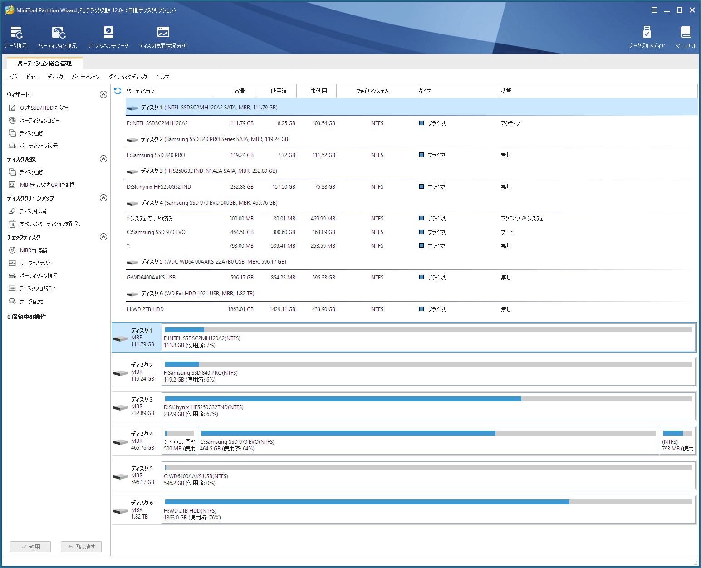Refresh the partition list with the reload icon
The image size is (701, 568).
click(x=118, y=91)
